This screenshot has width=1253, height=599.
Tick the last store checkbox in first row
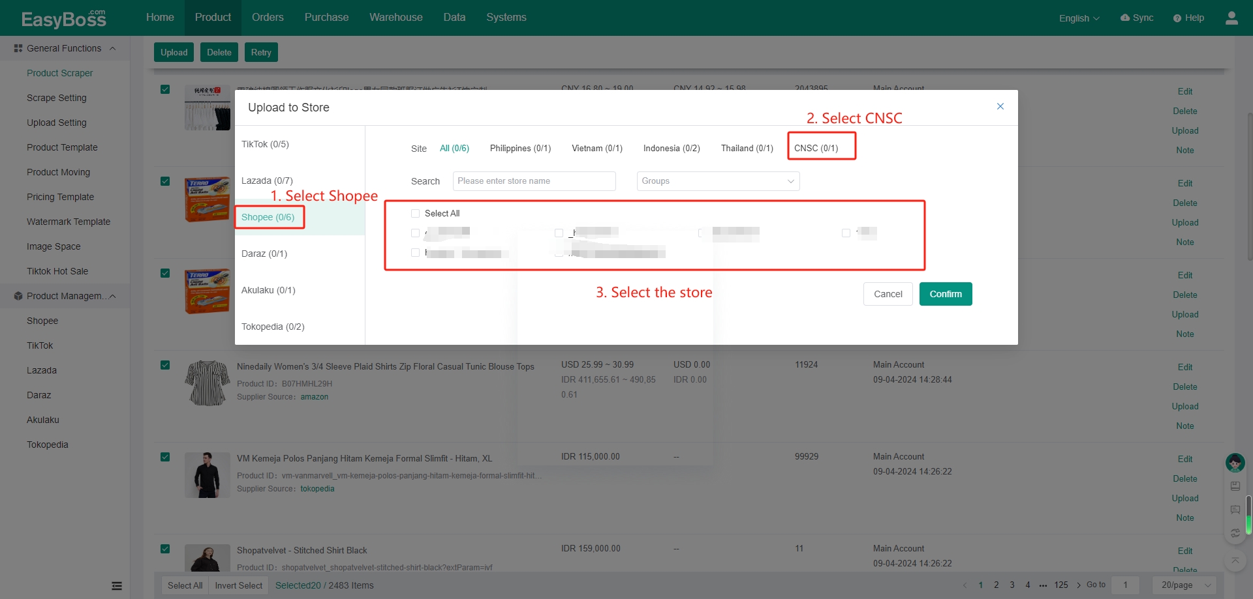point(846,233)
